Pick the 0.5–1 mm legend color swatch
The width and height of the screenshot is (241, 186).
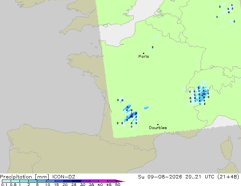15,181
